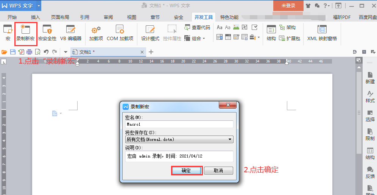
Task: Launch the VB 编辑器 editor
Action: point(71,33)
